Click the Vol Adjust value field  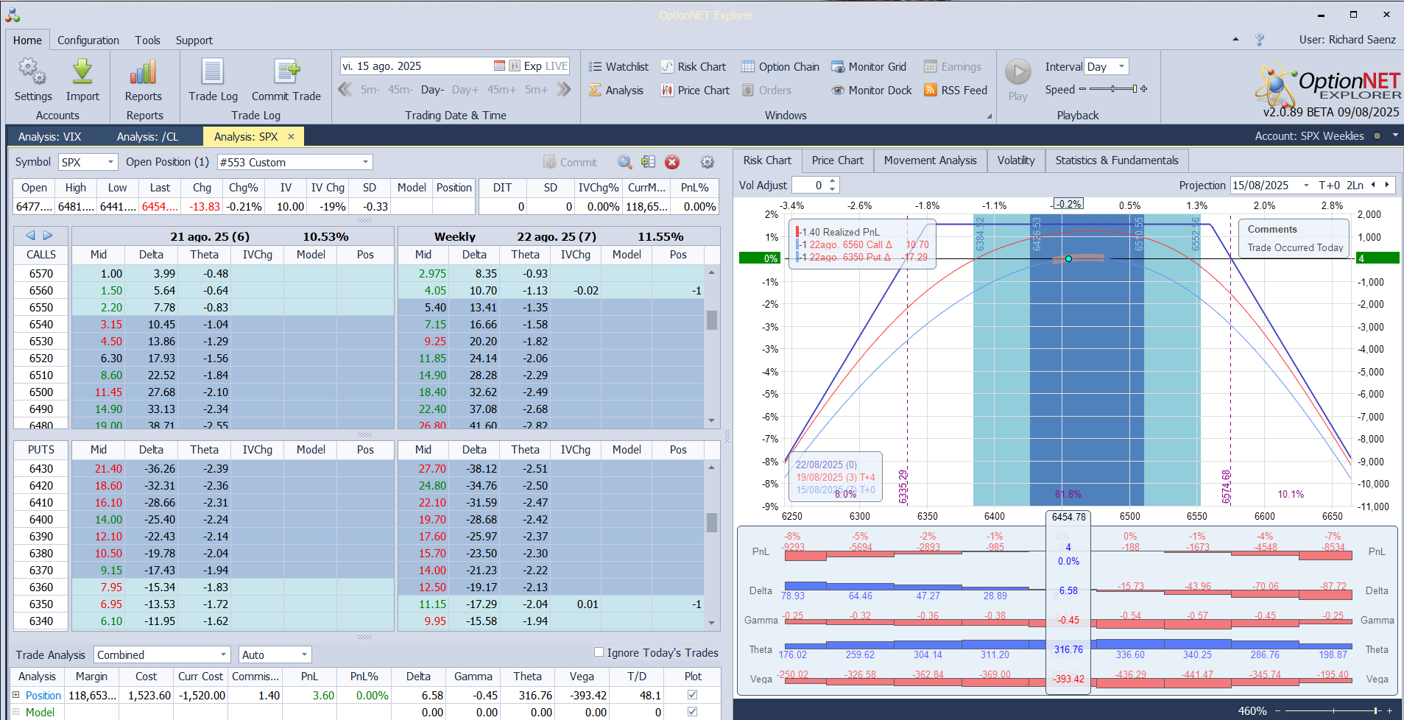(809, 186)
